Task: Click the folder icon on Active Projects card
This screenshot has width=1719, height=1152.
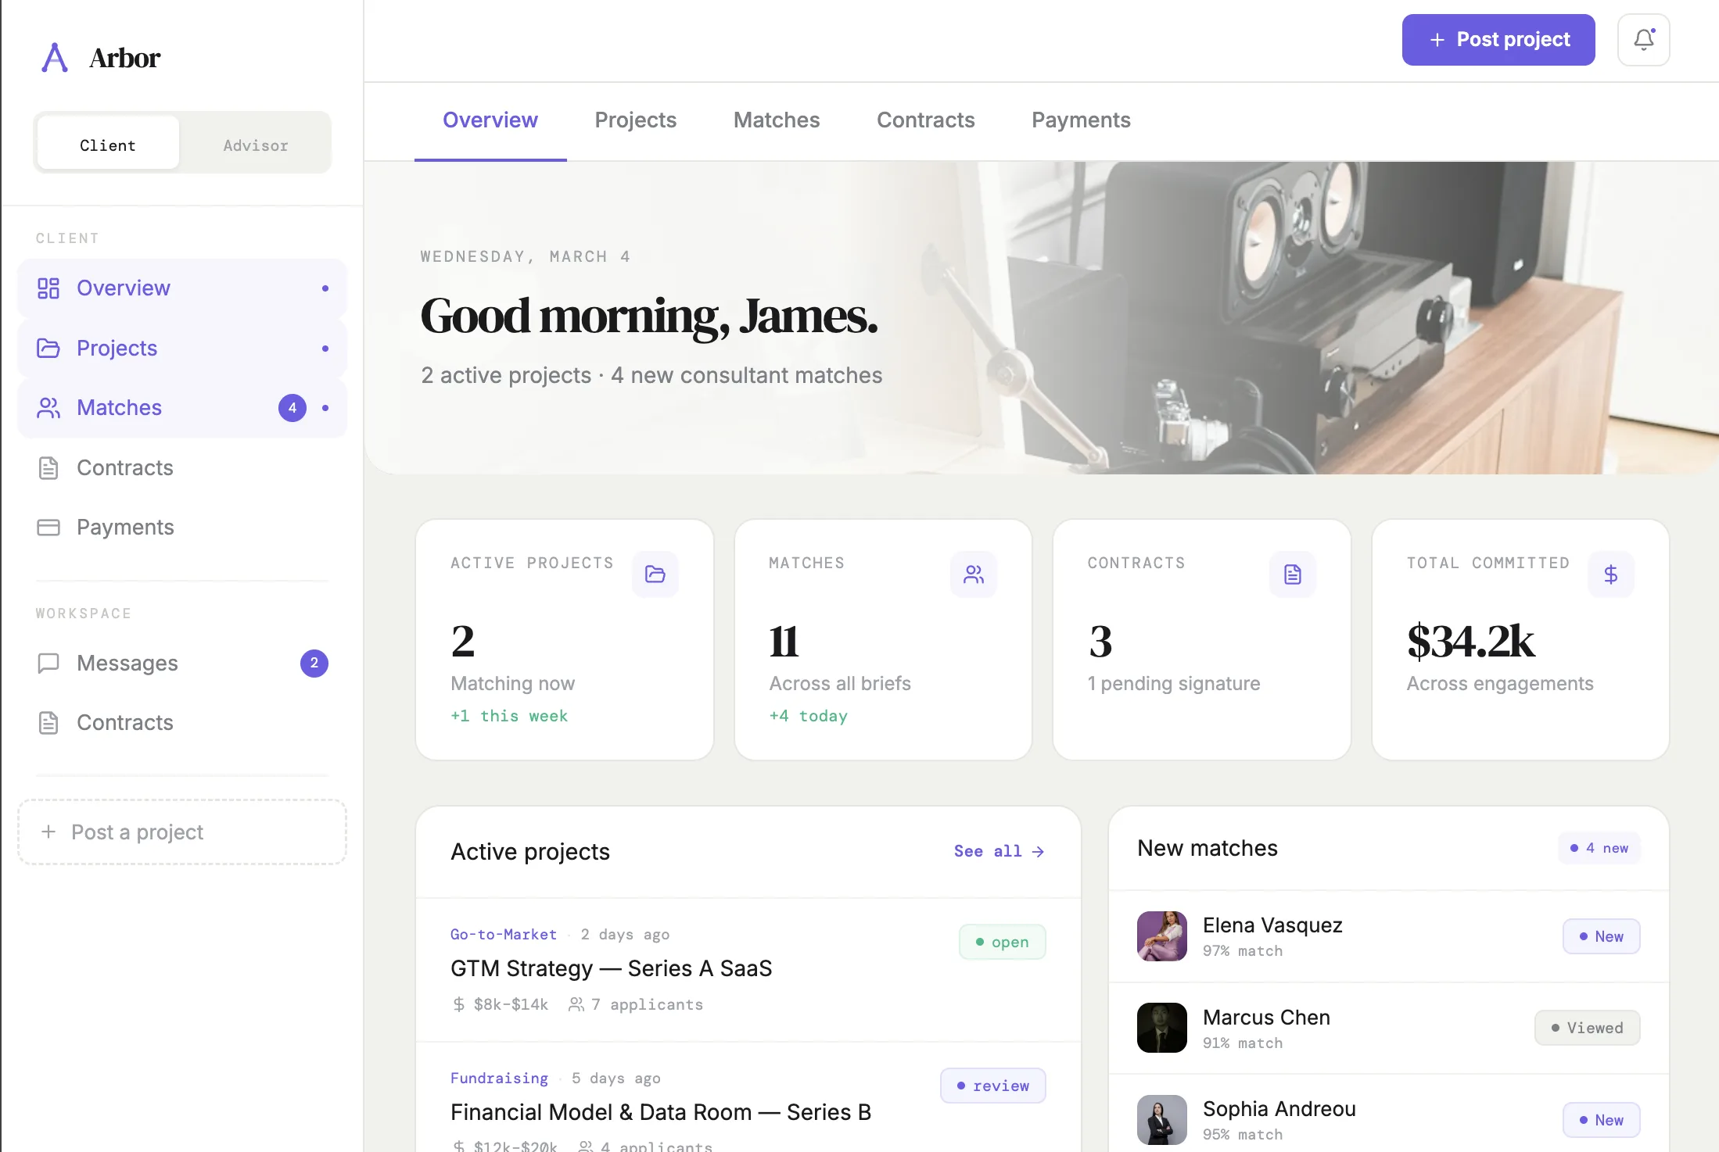Action: coord(655,574)
